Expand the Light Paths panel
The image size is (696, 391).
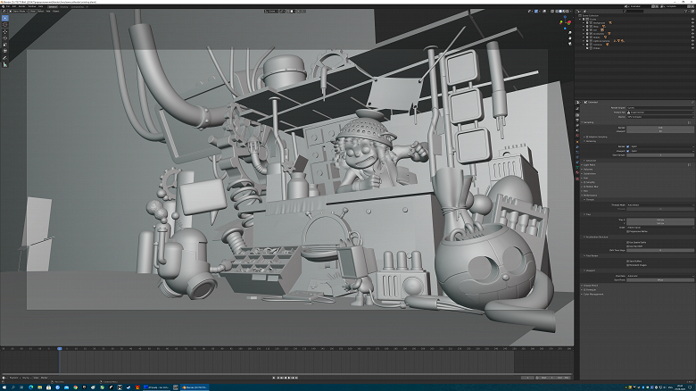coord(591,164)
